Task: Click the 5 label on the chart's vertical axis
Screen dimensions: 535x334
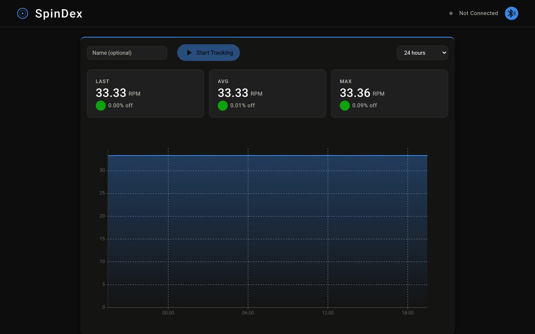Action: 104,284
